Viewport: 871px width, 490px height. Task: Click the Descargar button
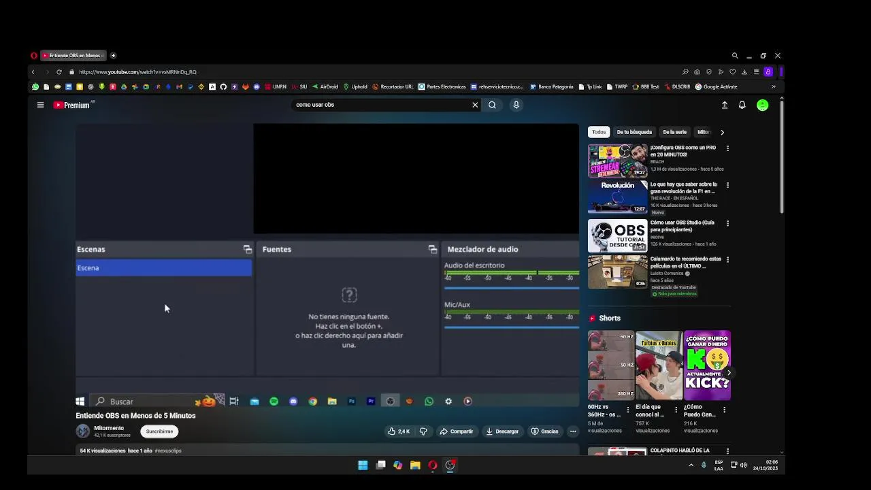(502, 431)
